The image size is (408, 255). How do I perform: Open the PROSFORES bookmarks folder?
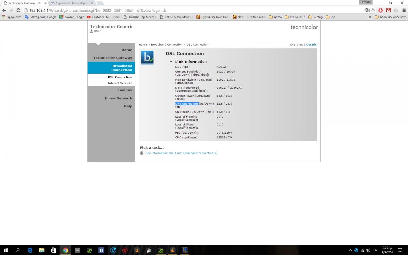(x=295, y=17)
